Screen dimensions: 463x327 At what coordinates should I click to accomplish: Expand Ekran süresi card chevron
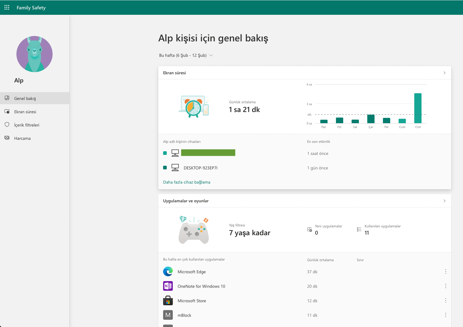coord(444,73)
